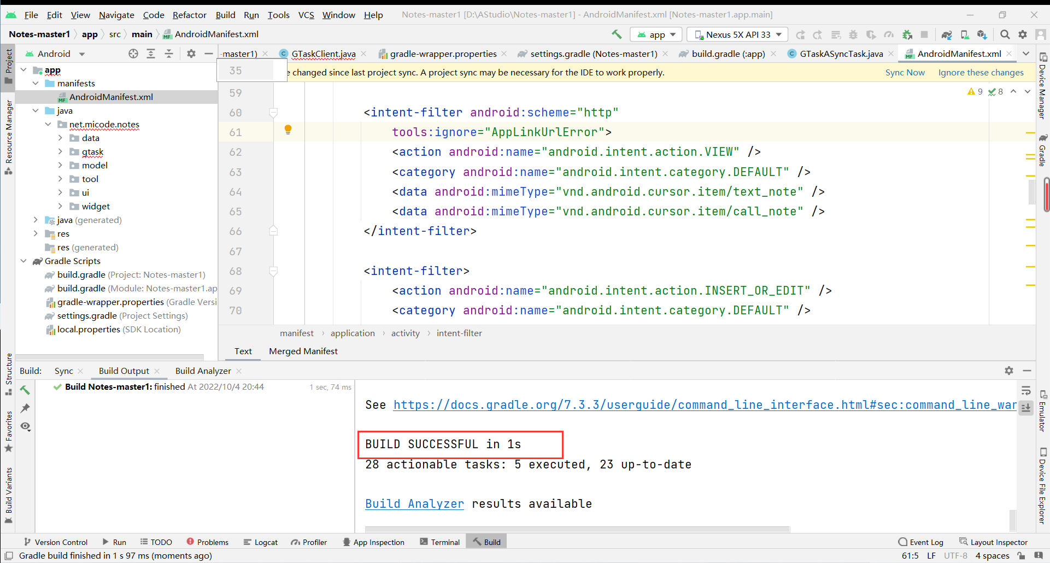This screenshot has width=1050, height=563.
Task: Click the Select Opened File target icon
Action: coord(133,54)
